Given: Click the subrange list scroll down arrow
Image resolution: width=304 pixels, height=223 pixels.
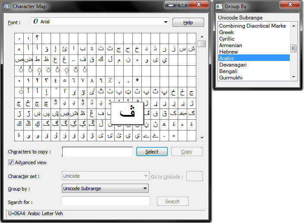Looking at the screenshot, I should 294,77.
